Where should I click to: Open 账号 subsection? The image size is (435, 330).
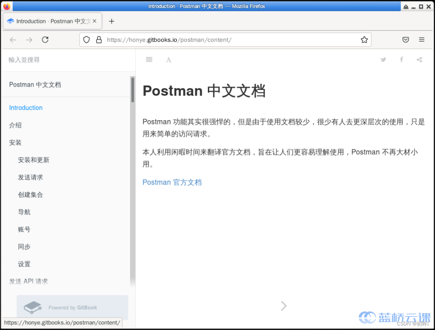24,229
